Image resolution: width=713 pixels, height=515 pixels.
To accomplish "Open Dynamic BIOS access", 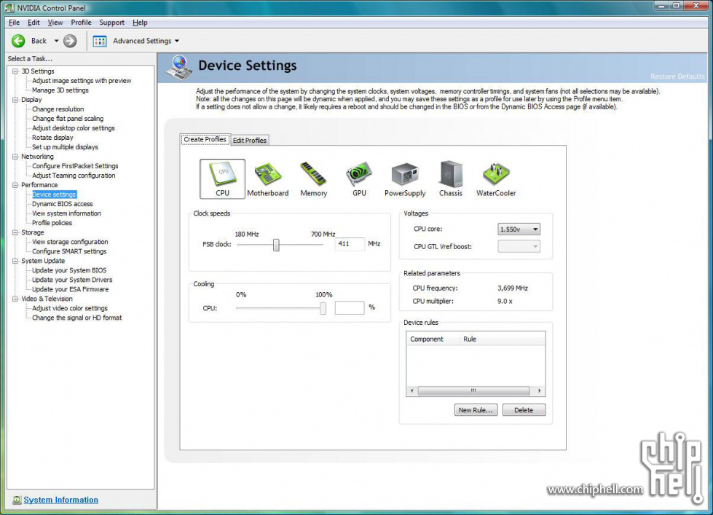I will coord(63,204).
